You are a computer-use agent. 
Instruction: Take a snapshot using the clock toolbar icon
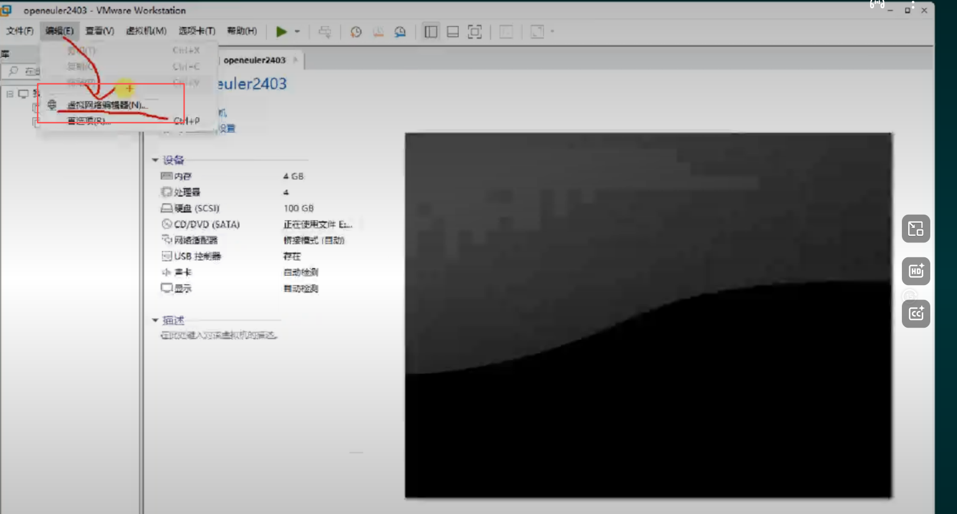pyautogui.click(x=356, y=32)
